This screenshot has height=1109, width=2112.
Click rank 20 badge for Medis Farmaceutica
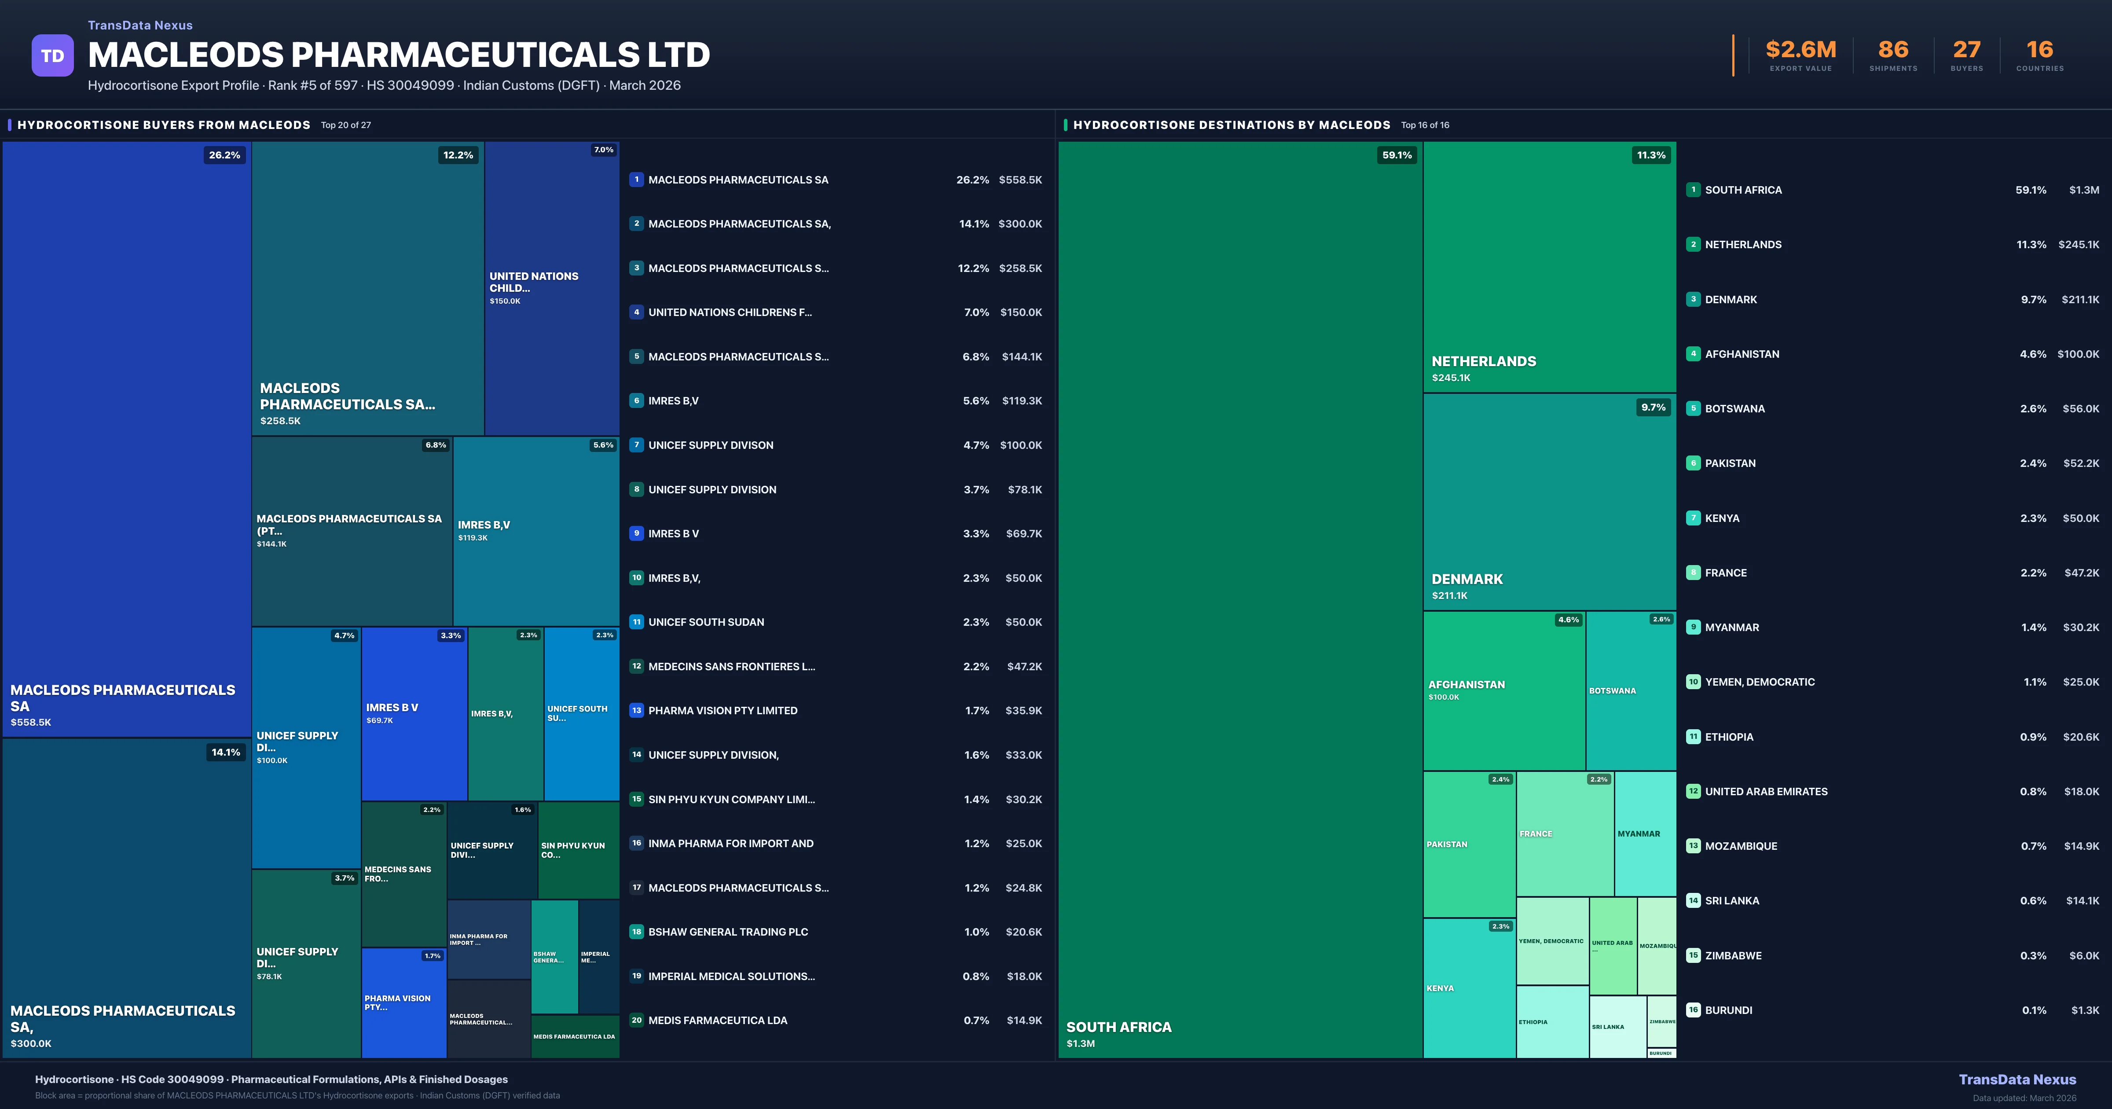(x=636, y=1021)
